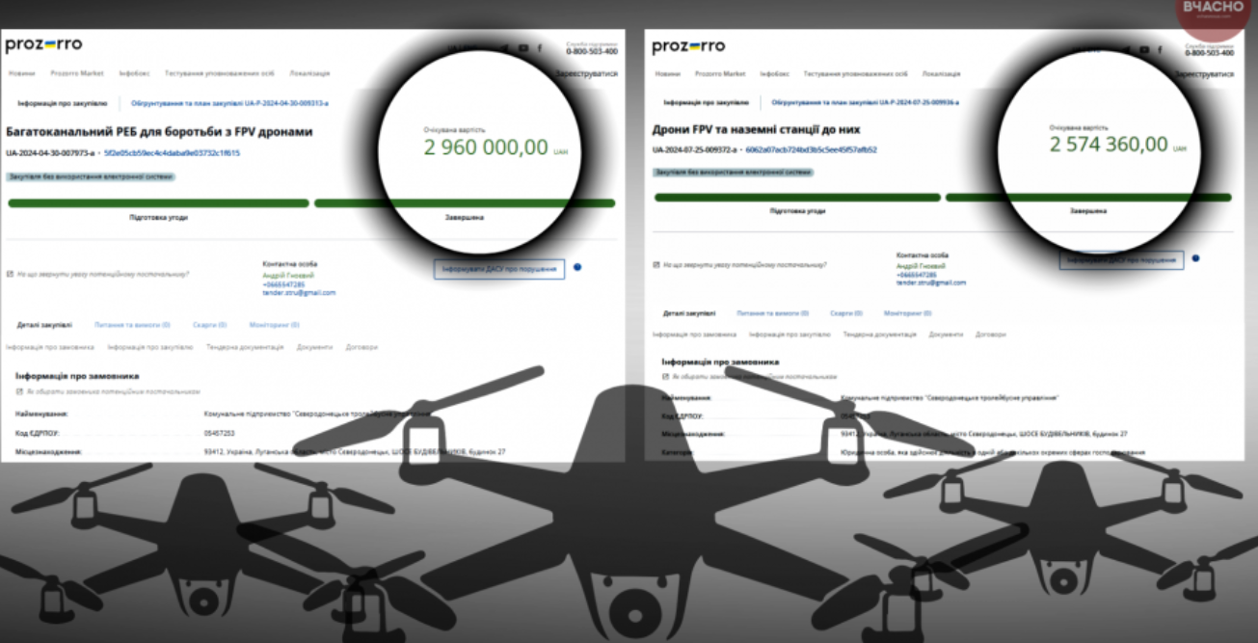Click Prozorro logo on the РЕБ tender page

pos(43,45)
